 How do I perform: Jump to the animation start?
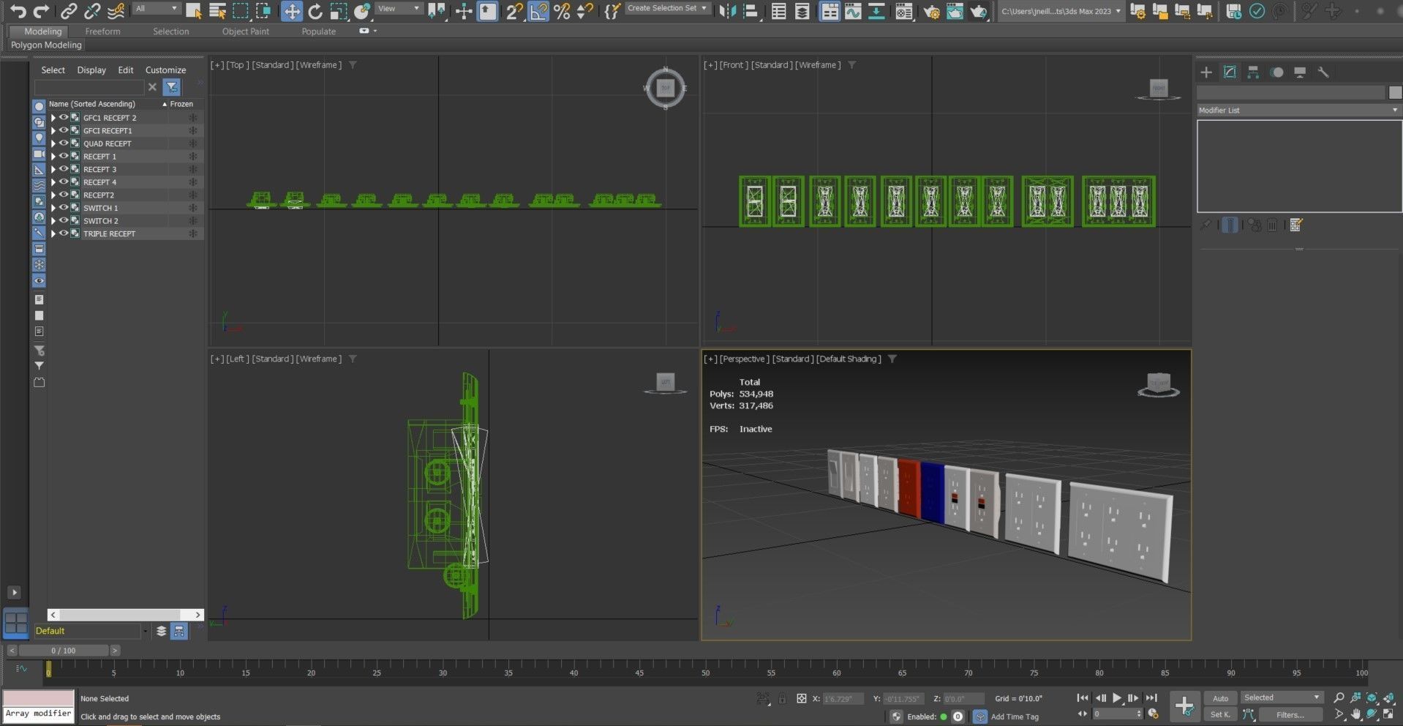coord(1083,698)
